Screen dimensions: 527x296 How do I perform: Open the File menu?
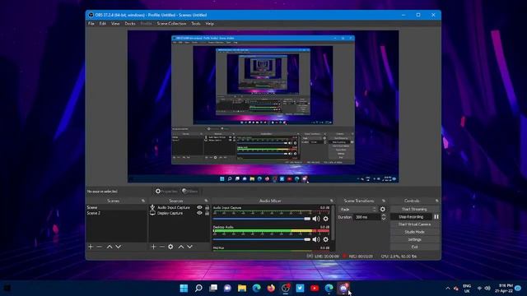[91, 24]
